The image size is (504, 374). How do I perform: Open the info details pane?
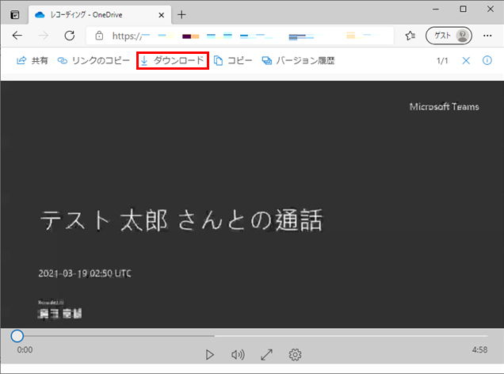point(487,61)
